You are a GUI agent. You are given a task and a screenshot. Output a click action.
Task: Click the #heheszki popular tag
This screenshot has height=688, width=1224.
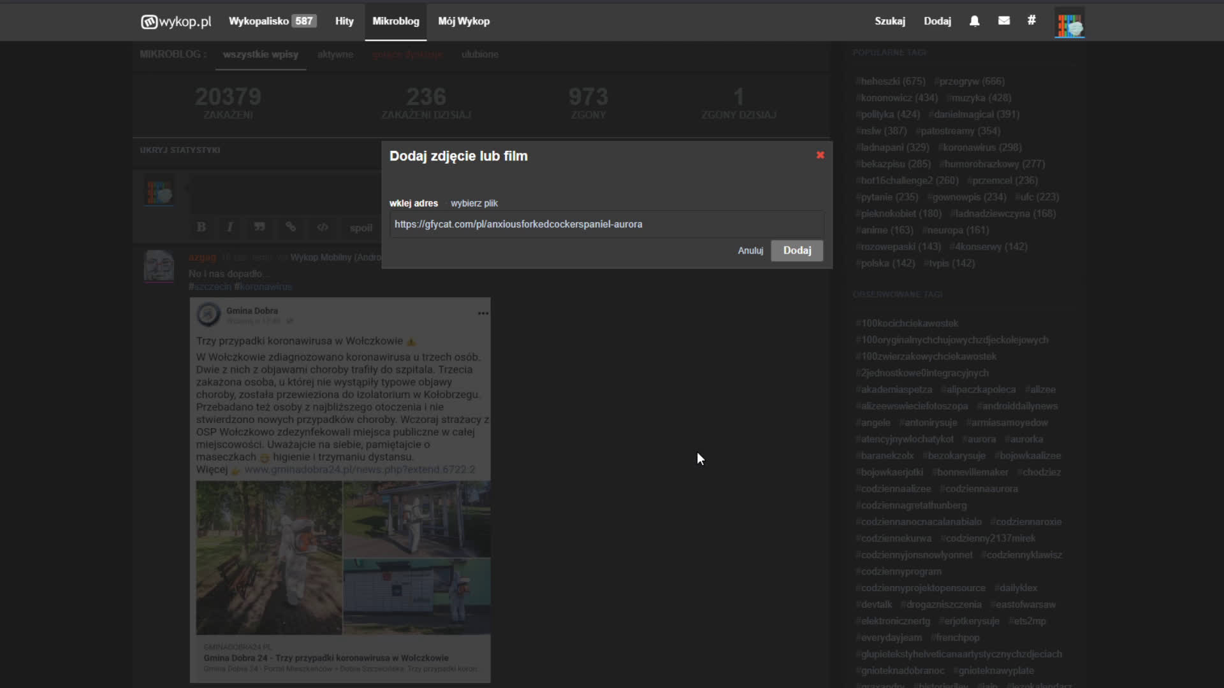click(x=890, y=82)
